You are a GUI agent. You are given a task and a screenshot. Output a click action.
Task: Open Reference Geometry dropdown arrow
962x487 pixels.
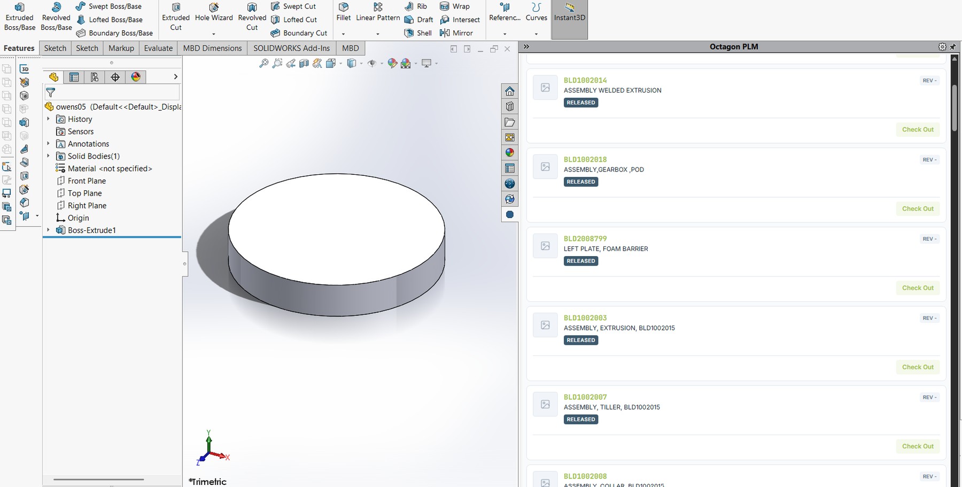point(505,34)
